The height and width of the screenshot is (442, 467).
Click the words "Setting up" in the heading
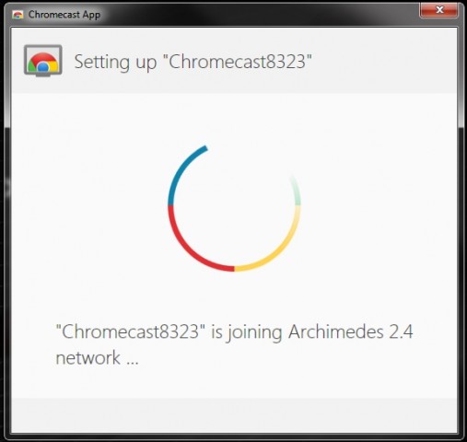click(115, 62)
